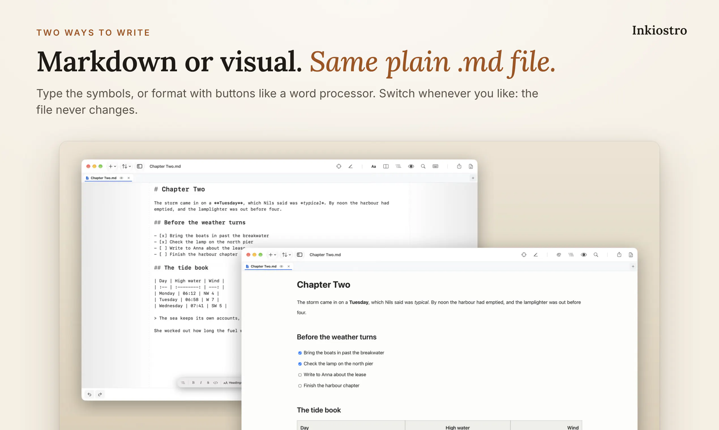Click the export document icon in the visual window

[631, 255]
